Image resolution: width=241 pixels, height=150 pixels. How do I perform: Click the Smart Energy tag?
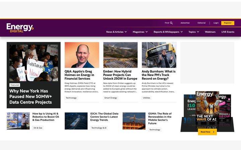[111, 98]
